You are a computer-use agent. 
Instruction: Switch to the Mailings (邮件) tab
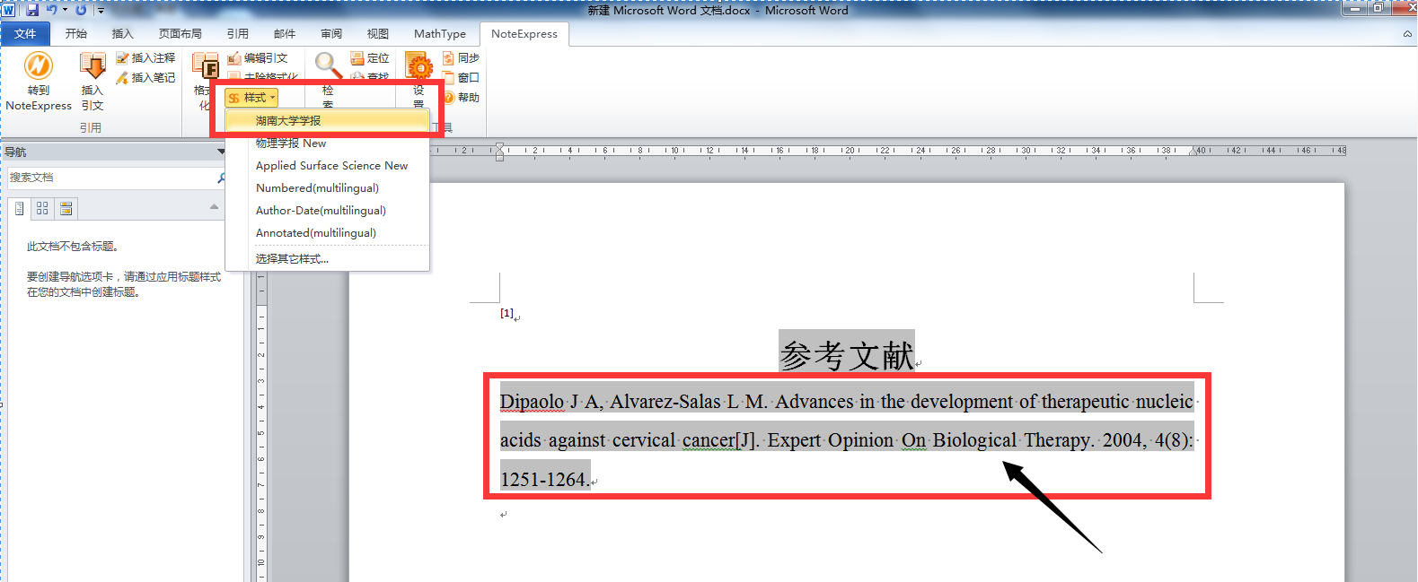click(285, 34)
